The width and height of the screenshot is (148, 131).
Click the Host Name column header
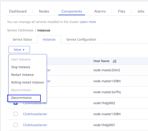click(x=101, y=61)
